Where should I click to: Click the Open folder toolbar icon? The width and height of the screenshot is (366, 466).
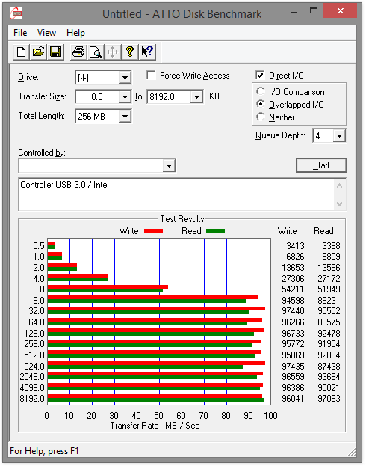coord(38,52)
